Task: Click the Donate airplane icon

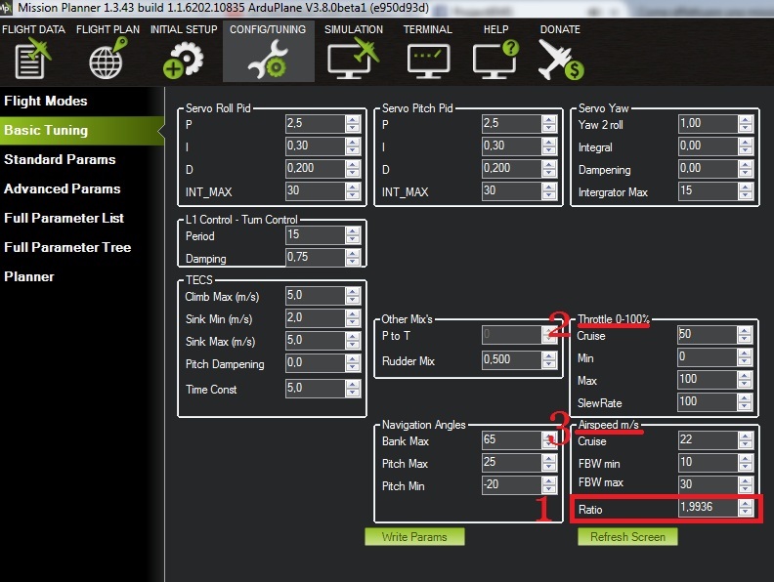Action: tap(561, 61)
